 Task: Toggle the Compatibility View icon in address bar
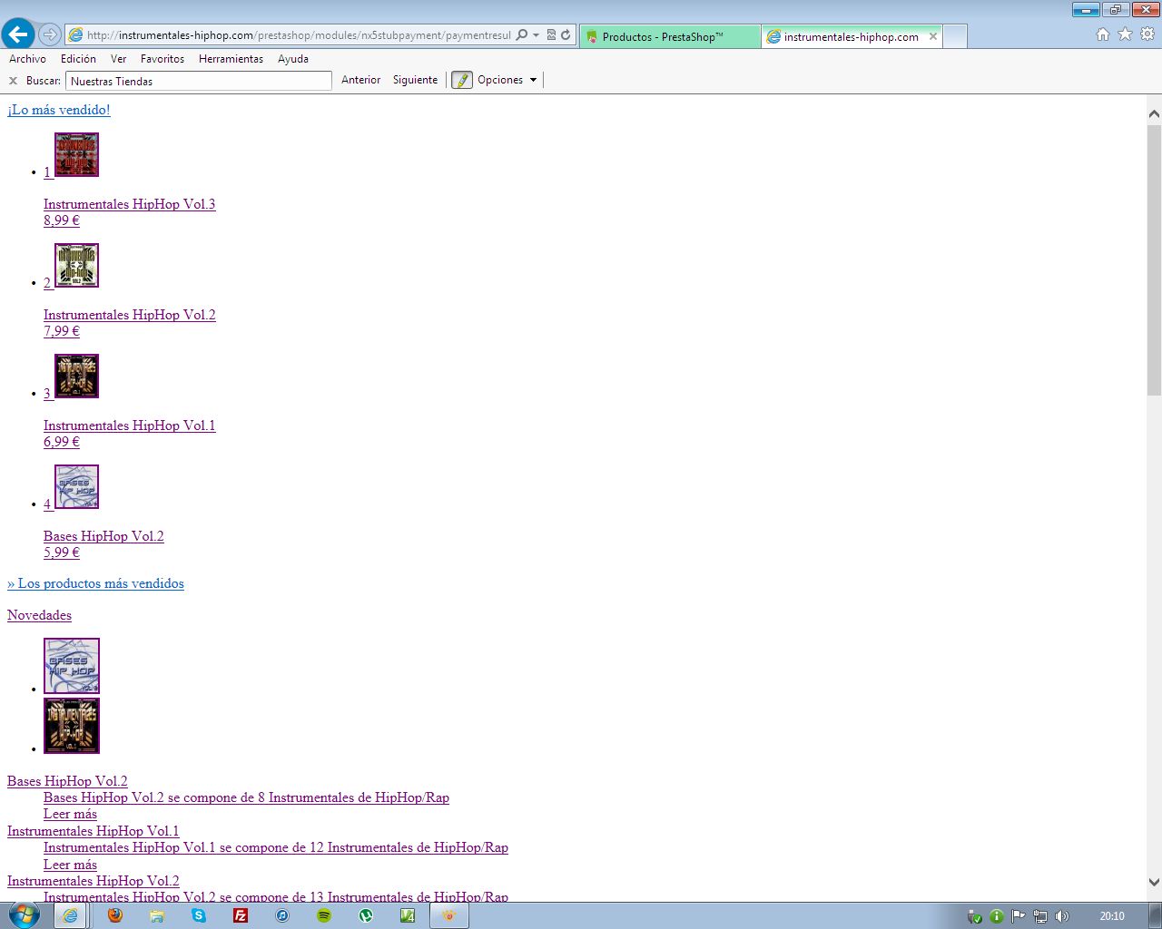[551, 35]
